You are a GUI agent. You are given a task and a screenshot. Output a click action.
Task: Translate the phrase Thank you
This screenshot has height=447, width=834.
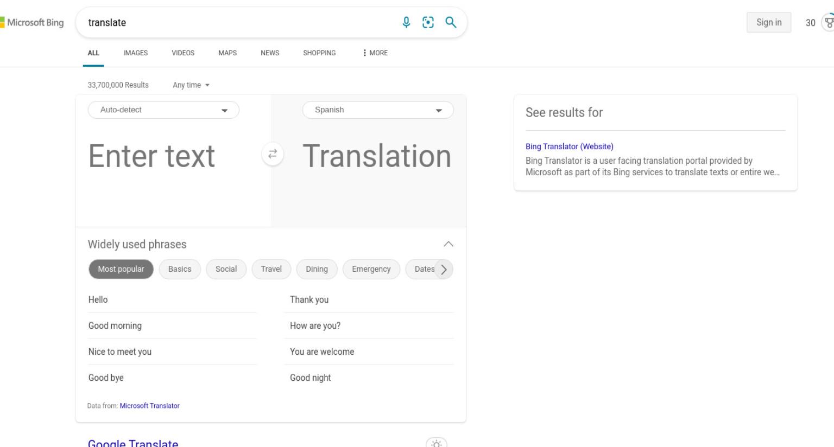click(x=369, y=300)
